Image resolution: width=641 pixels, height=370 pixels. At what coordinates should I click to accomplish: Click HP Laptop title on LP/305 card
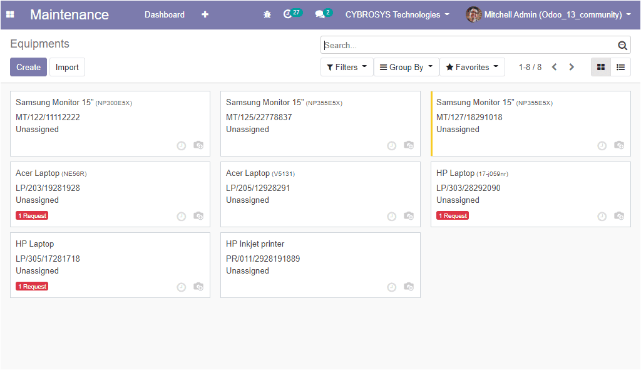[35, 244]
